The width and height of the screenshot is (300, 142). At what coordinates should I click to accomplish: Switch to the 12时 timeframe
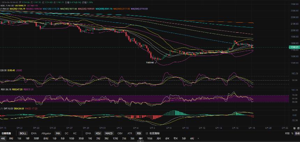point(115,139)
